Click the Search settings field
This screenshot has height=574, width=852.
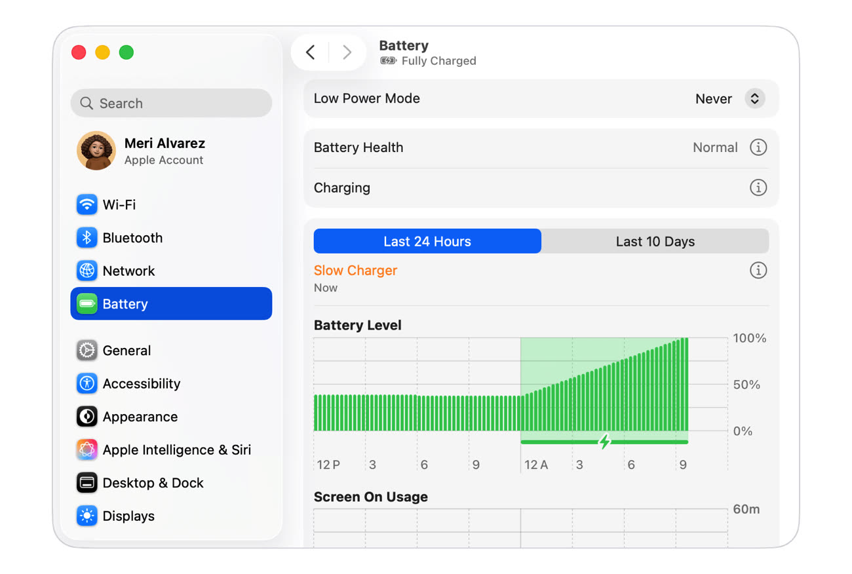(171, 104)
